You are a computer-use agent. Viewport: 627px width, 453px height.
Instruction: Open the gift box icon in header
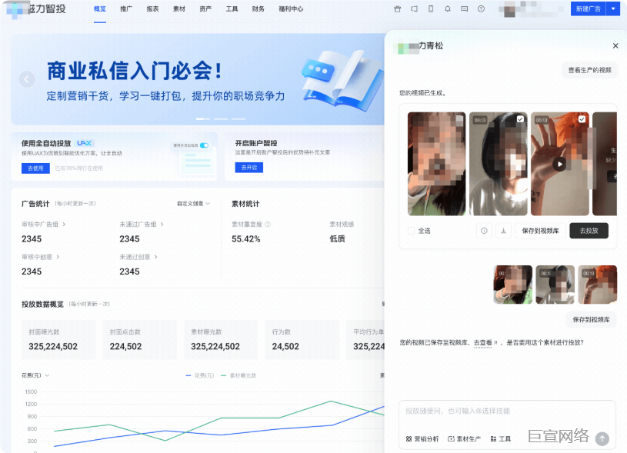tap(397, 8)
